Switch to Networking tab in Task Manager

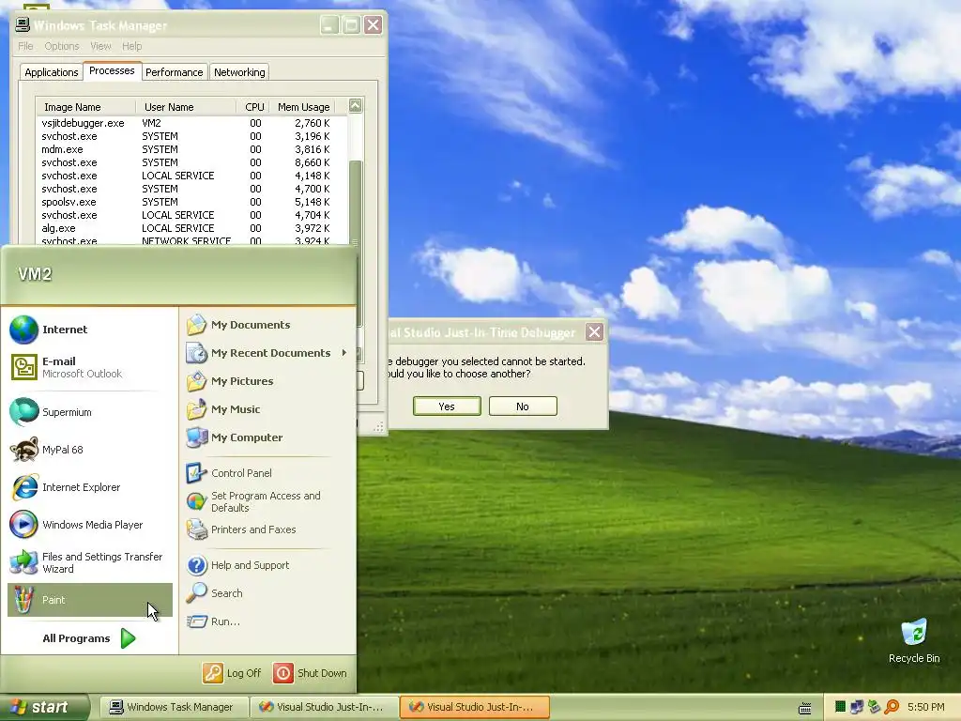click(x=239, y=72)
